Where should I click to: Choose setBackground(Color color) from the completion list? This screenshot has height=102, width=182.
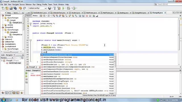coord(77,60)
